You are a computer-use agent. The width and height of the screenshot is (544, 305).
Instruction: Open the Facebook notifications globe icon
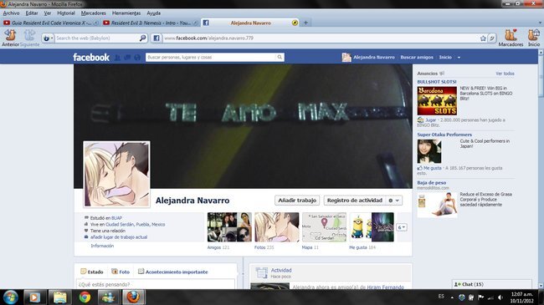coord(137,58)
